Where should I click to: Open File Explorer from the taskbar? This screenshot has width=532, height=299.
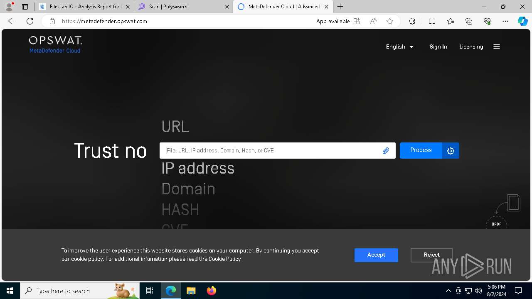[x=191, y=291]
